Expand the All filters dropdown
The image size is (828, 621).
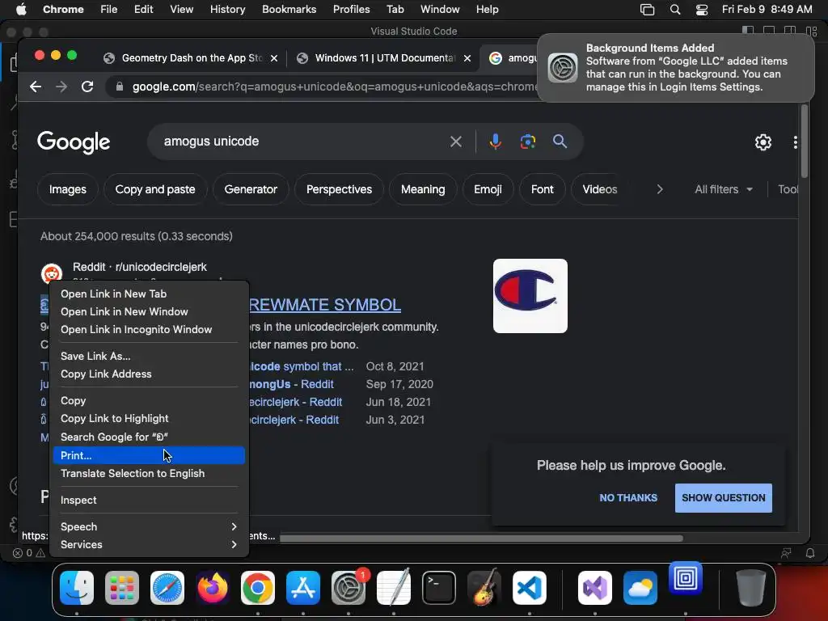[724, 189]
